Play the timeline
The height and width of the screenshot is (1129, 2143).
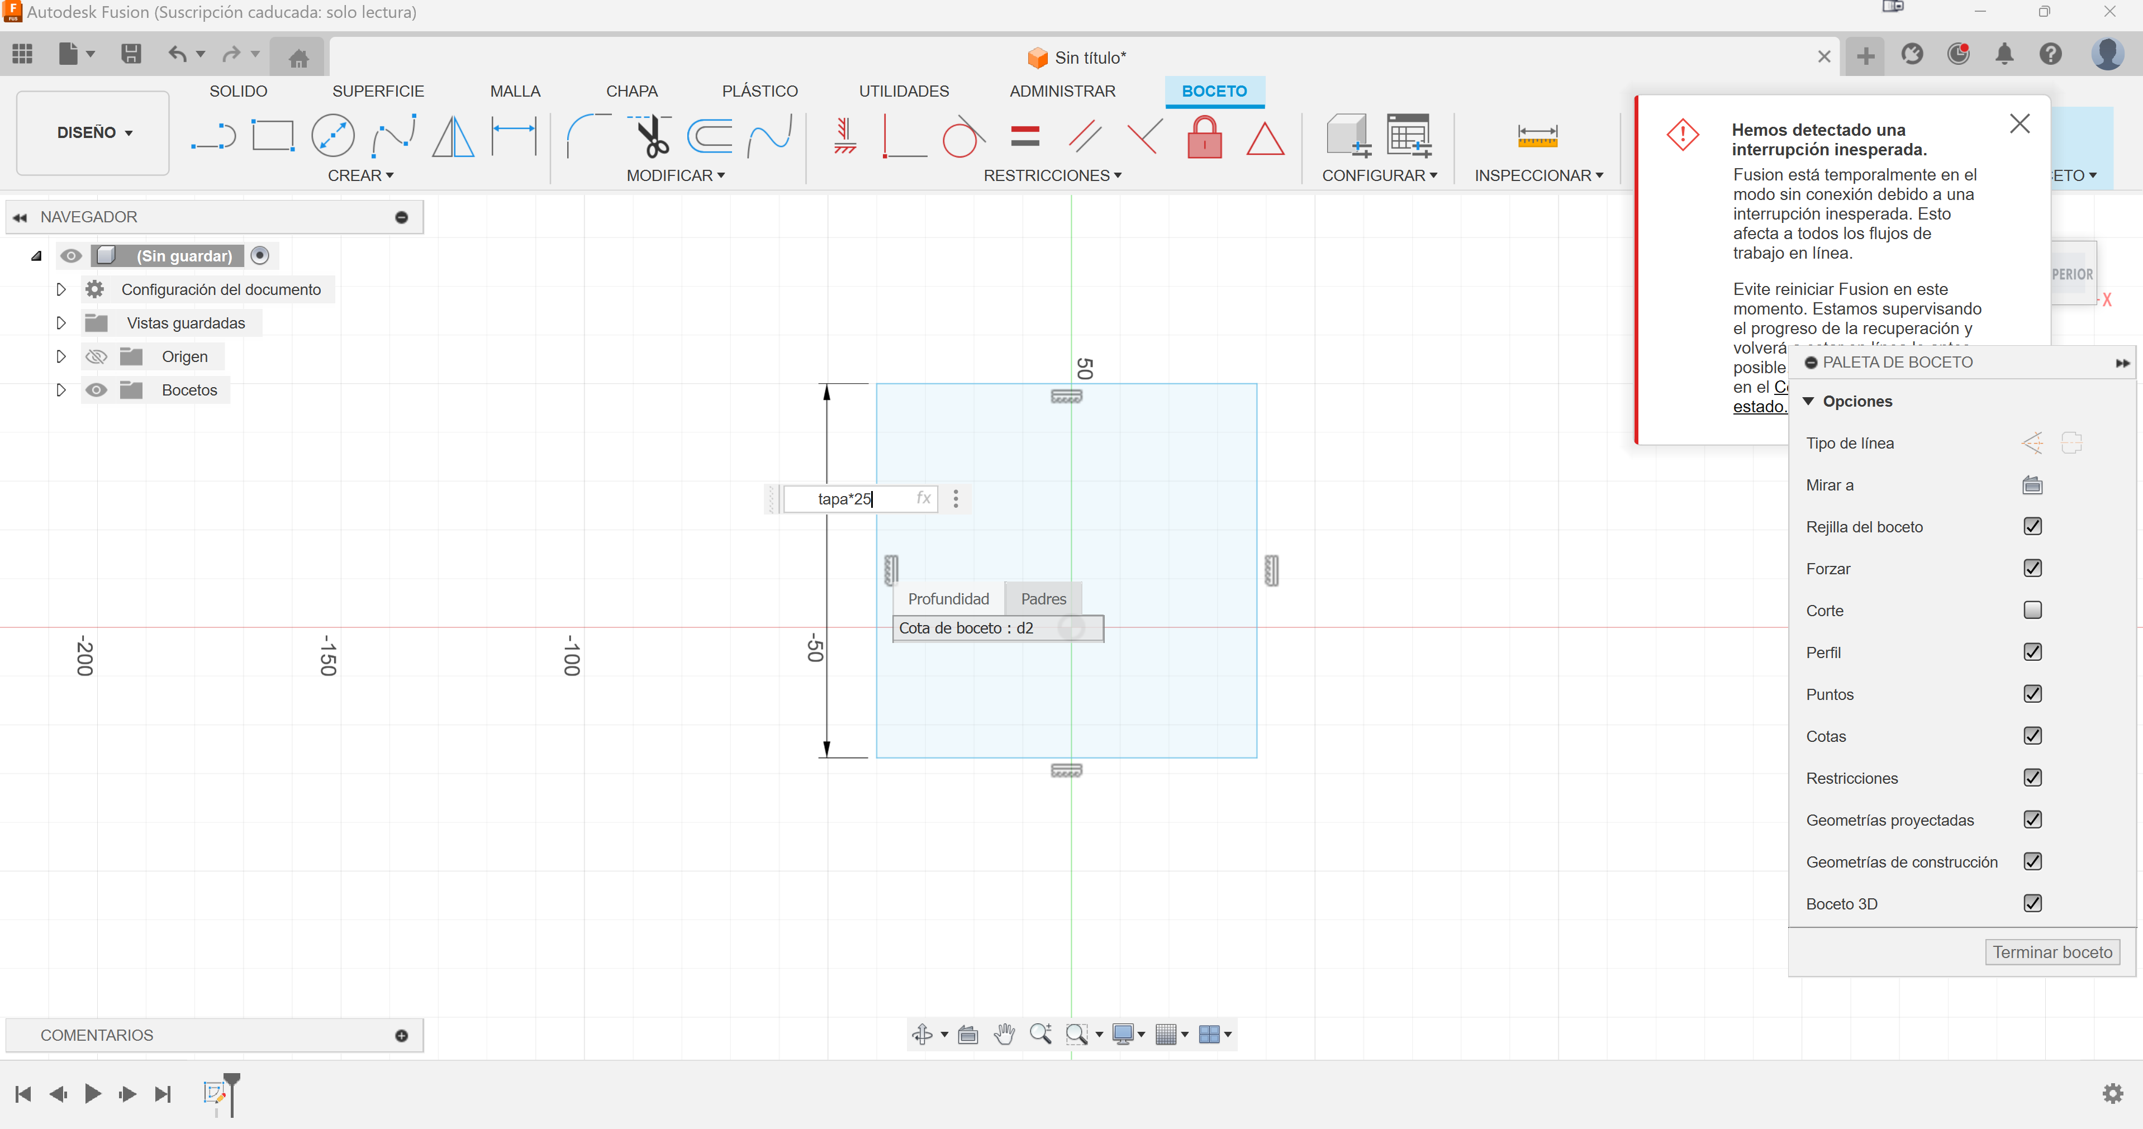[92, 1093]
